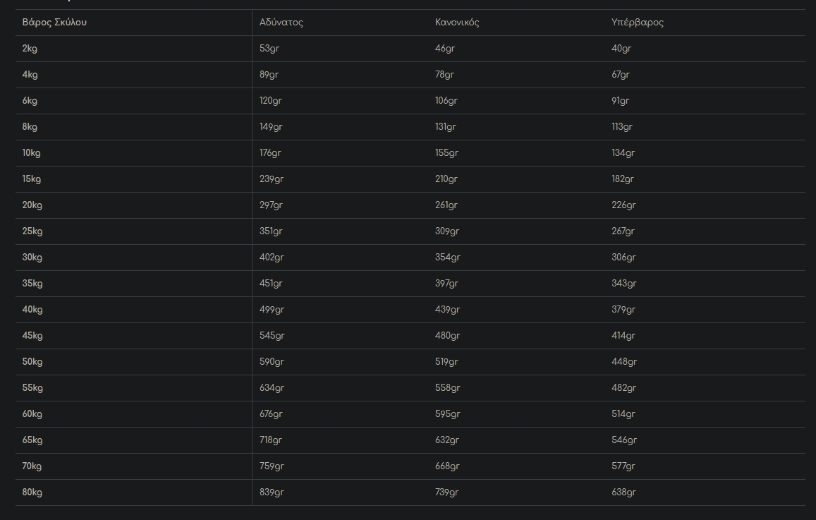Click the 'Βάρος Σκύλου' column header

click(x=54, y=22)
